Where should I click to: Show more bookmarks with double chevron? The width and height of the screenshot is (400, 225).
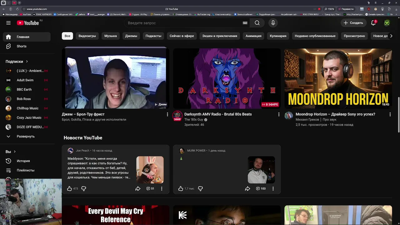(396, 14)
